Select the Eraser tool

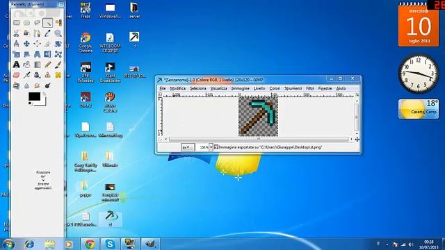pyautogui.click(x=16, y=75)
